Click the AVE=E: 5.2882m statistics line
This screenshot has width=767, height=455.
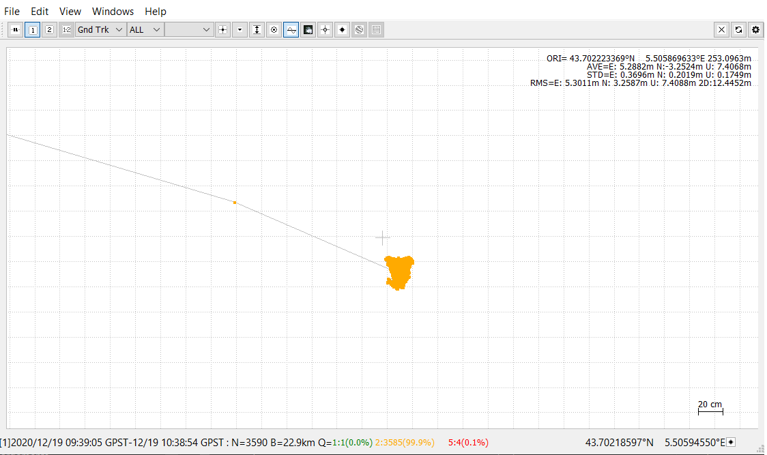click(669, 67)
